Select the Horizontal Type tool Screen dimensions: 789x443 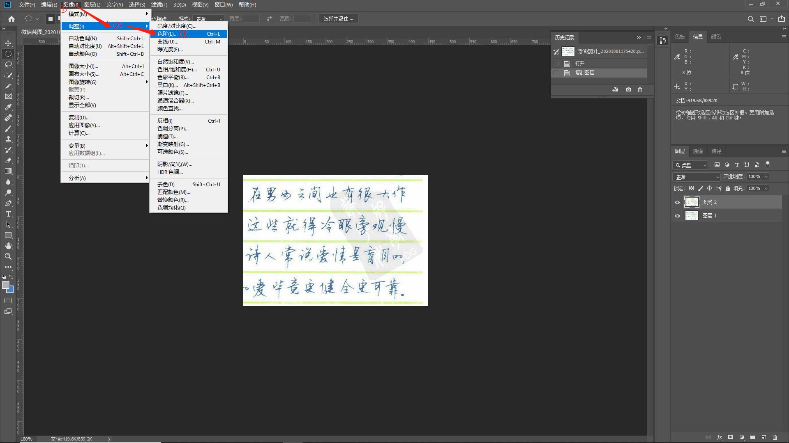click(8, 214)
